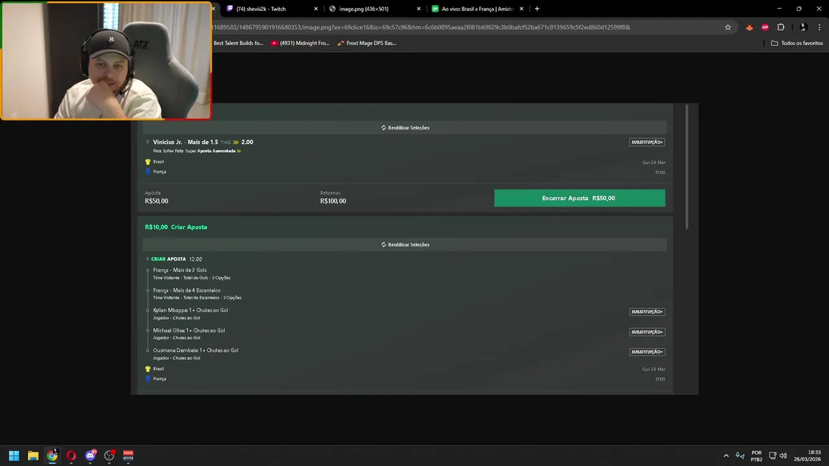Open the Midnight Fro... YouTube bookmark
The image size is (829, 466).
tap(300, 43)
